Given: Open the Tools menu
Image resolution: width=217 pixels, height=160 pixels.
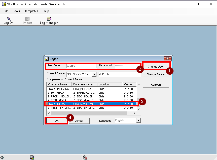Looking at the screenshot, I should (16, 11).
